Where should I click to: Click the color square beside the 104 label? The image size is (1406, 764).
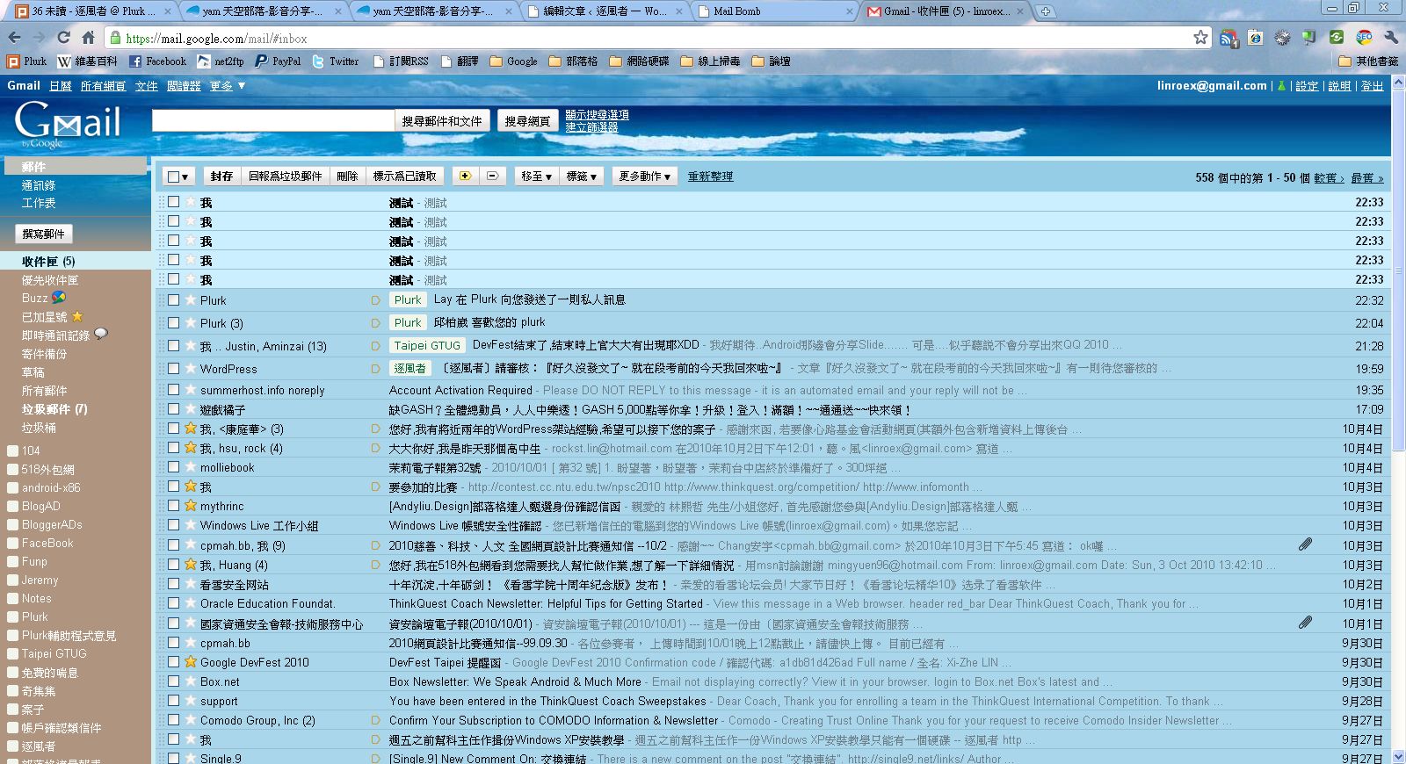(x=12, y=451)
